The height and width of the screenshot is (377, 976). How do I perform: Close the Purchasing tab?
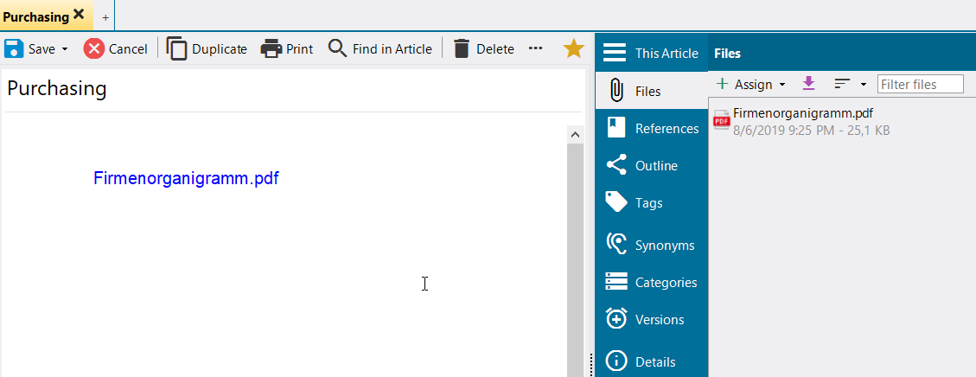pos(79,15)
